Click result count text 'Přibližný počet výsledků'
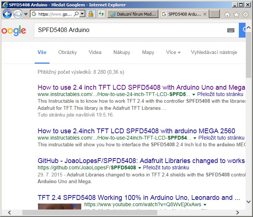The image size is (253, 217). [65, 72]
